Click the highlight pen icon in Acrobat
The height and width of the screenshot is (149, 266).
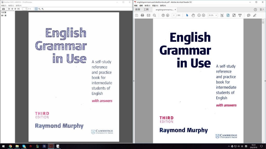255,15
